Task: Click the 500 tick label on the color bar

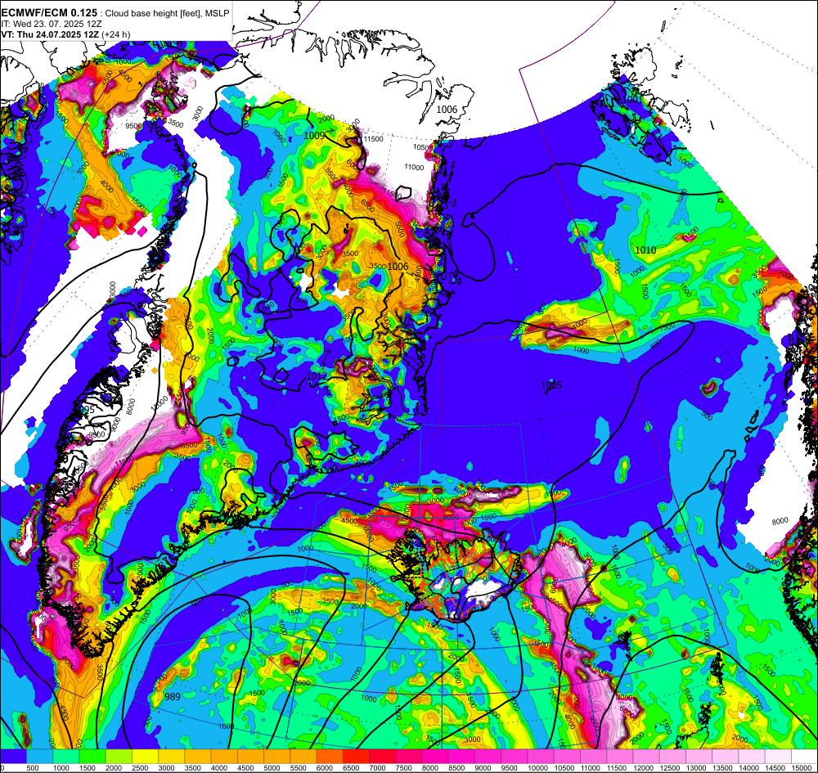Action: coord(33,768)
